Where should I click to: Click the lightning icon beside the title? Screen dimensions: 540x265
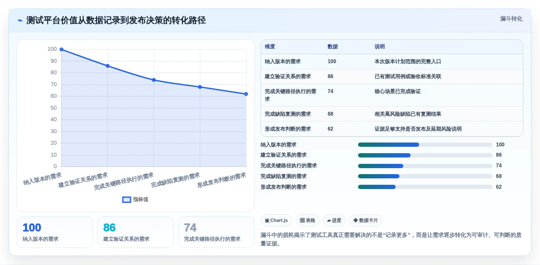pos(20,20)
